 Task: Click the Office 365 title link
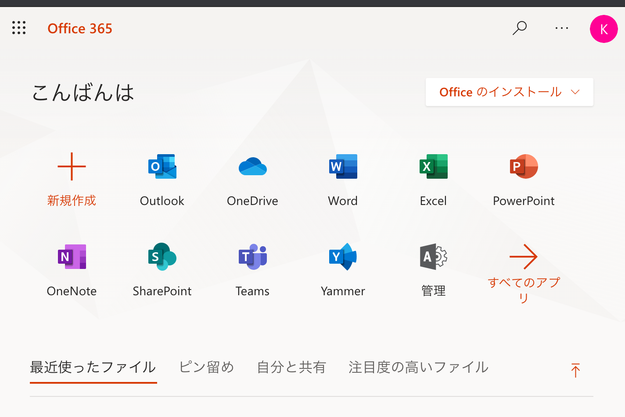coord(80,28)
